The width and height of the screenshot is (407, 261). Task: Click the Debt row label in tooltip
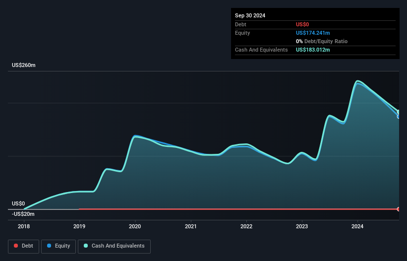[240, 24]
